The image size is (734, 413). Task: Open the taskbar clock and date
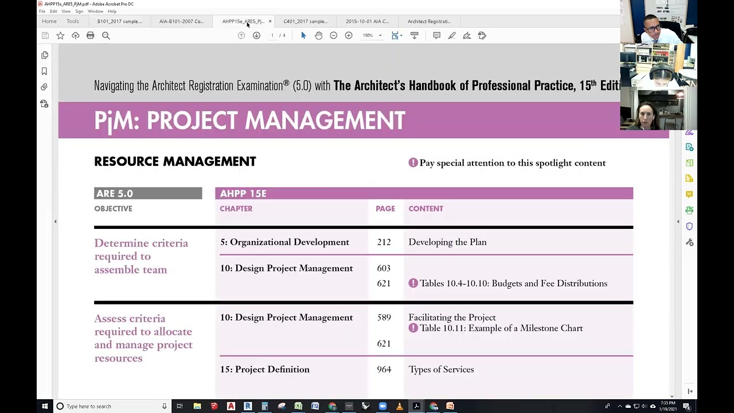[x=668, y=406]
